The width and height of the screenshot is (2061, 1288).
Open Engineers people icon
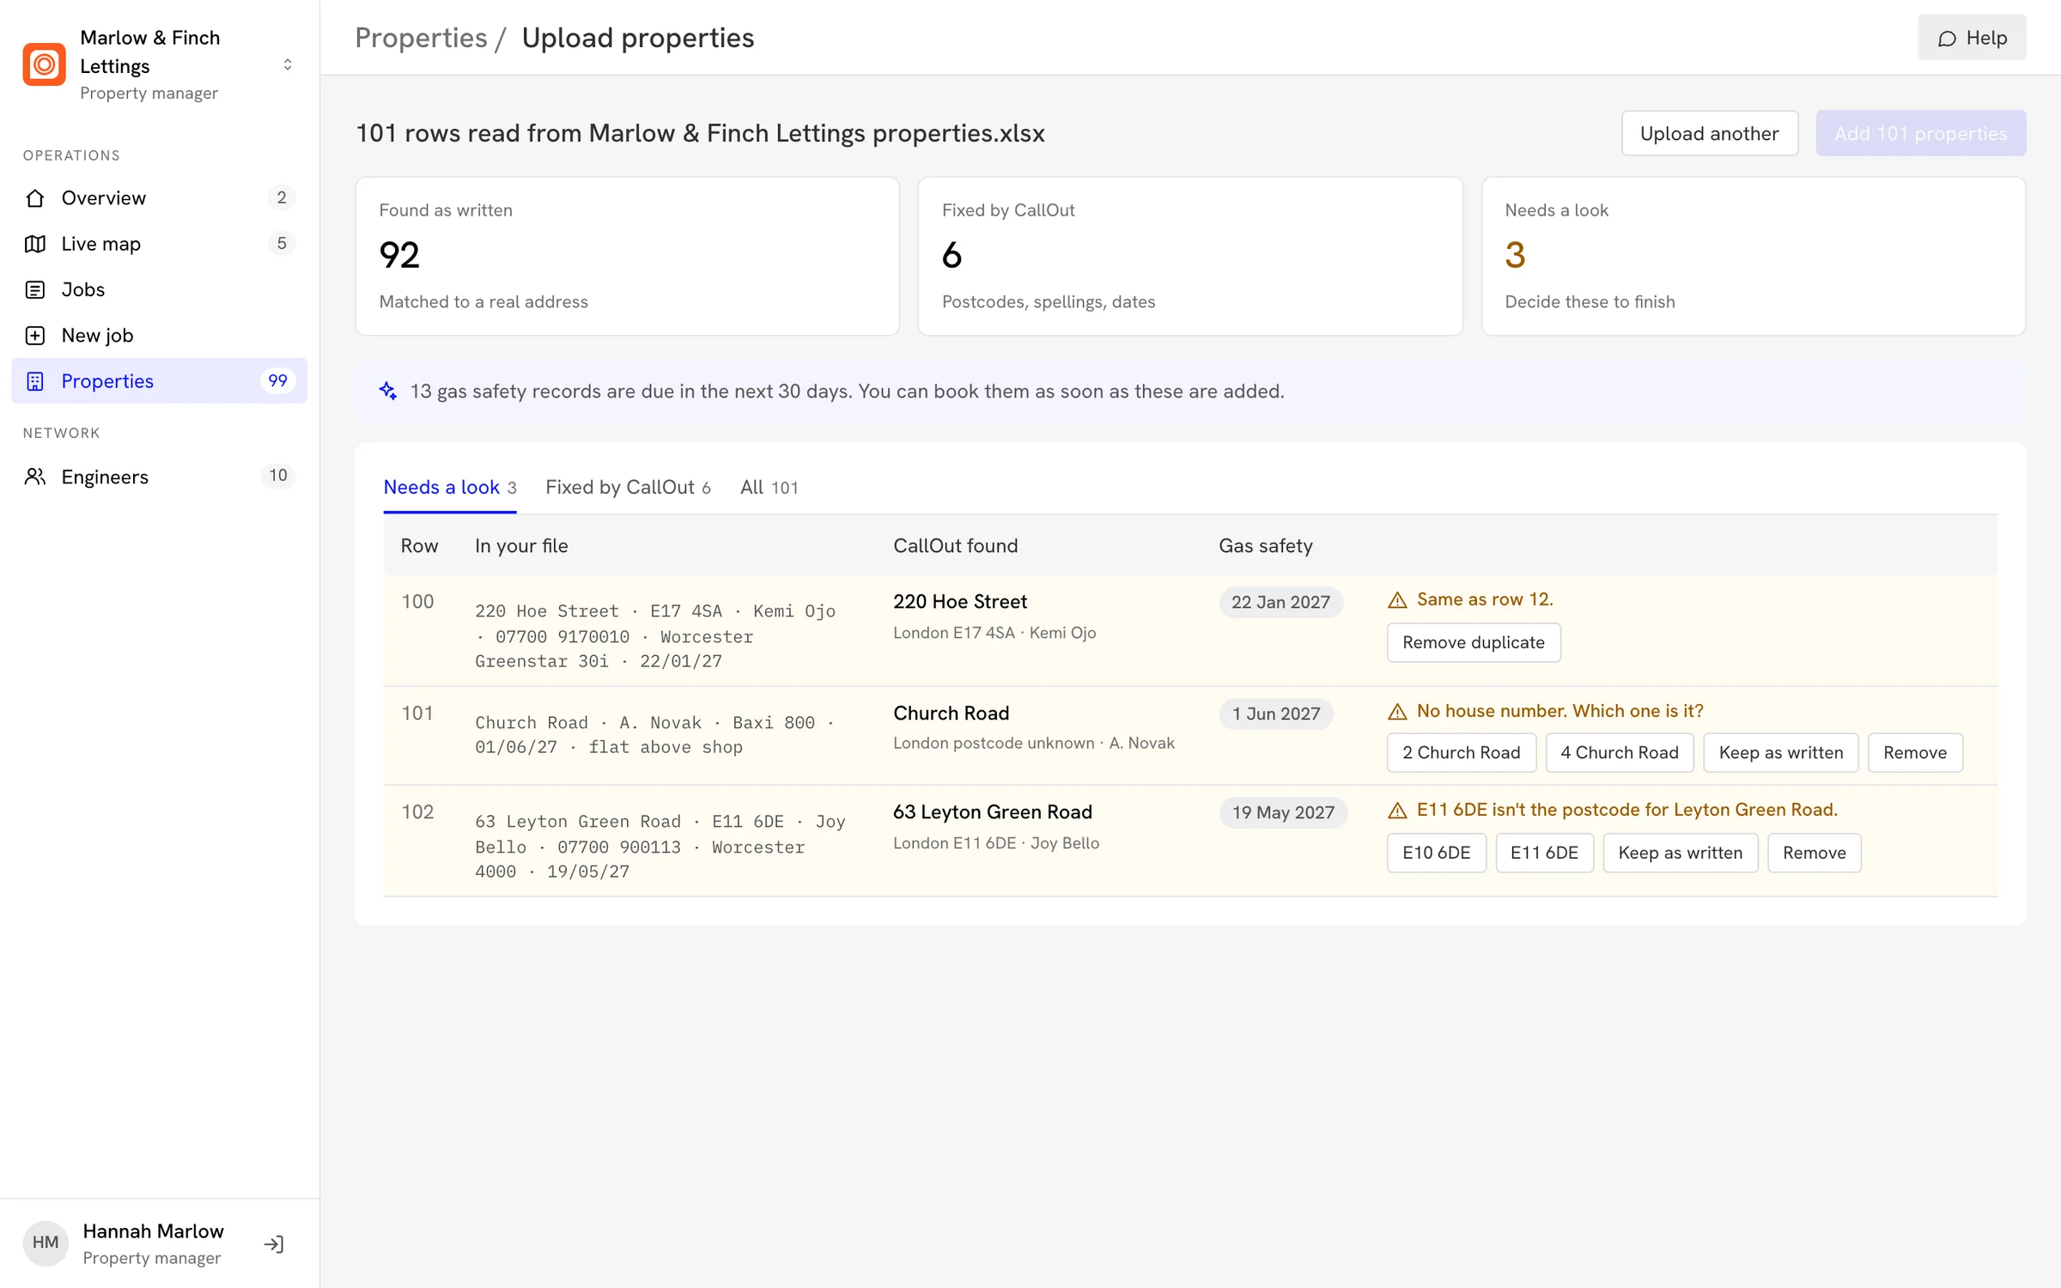click(35, 477)
